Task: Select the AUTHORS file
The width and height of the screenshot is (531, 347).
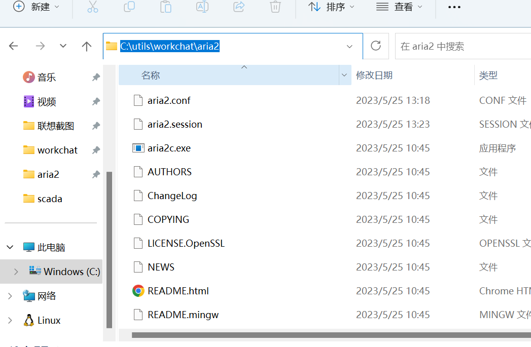Action: (x=170, y=172)
